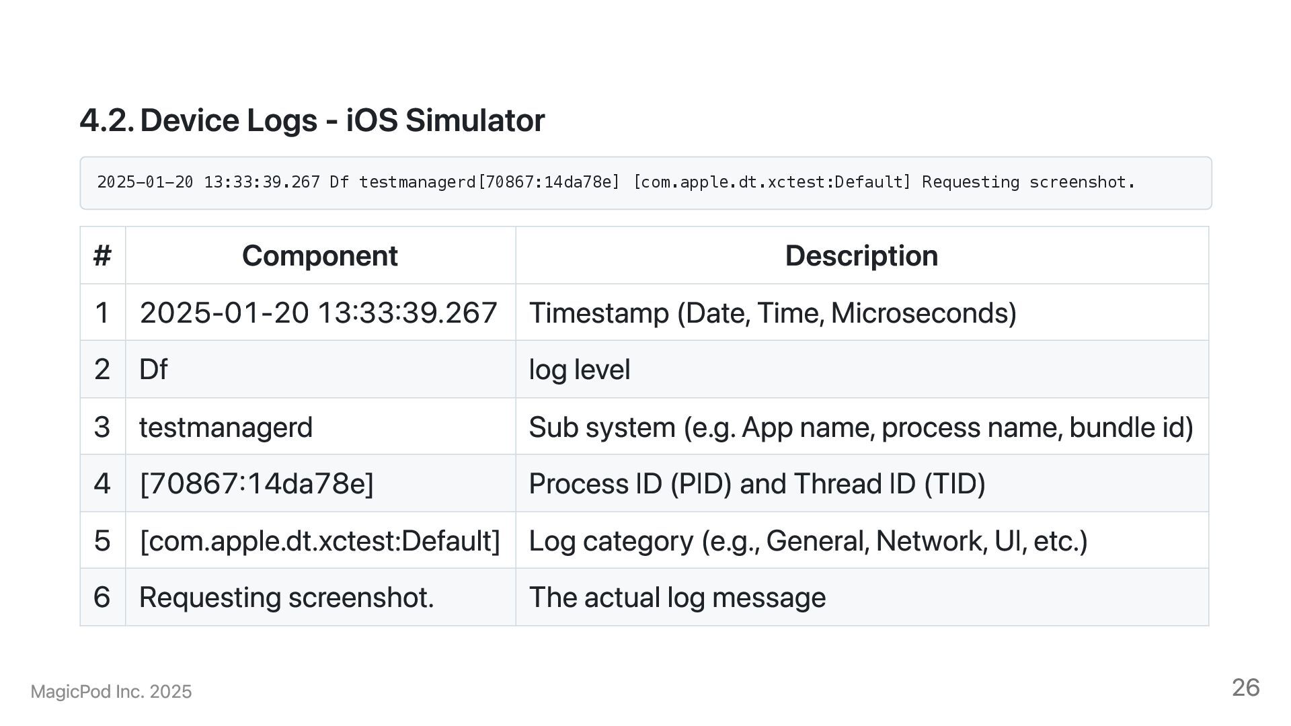This screenshot has height=726, width=1291.
Task: Select the [com.apple.dt.xctest:Default] cell
Action: [x=319, y=541]
